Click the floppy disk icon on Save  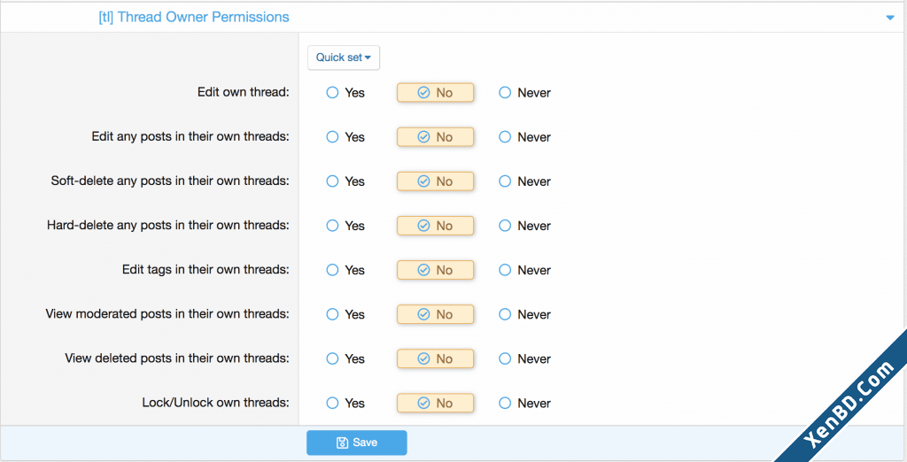[342, 443]
